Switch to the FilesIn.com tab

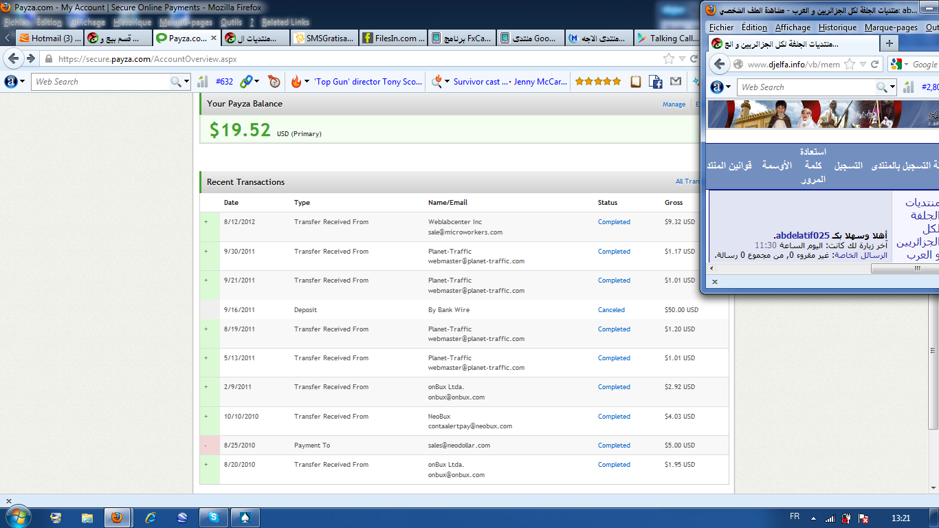click(393, 38)
